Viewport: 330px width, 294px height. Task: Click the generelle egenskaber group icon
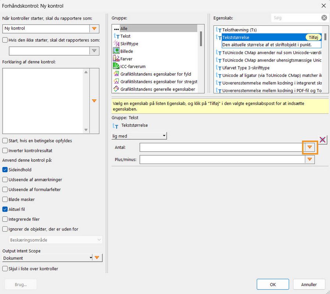[116, 89]
